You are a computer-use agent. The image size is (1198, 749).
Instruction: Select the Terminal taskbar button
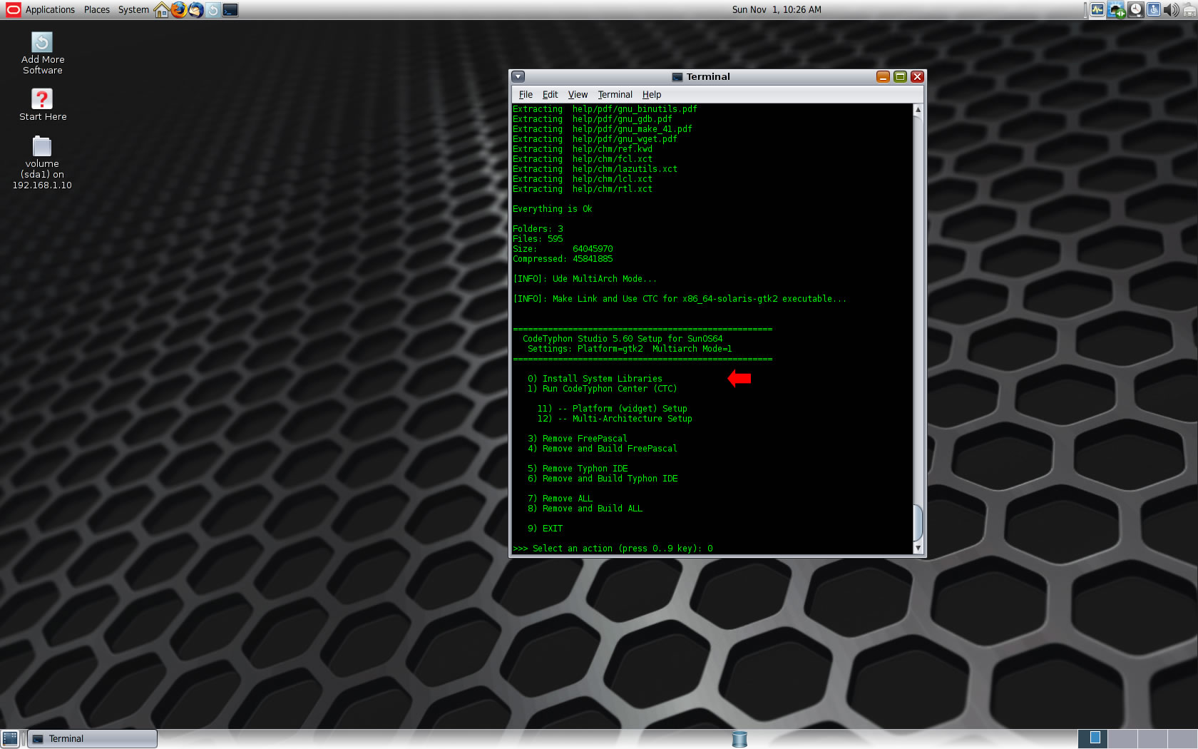click(x=92, y=739)
